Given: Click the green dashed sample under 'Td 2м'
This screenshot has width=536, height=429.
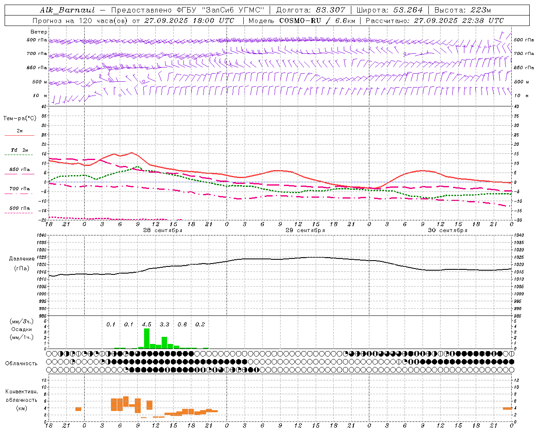Looking at the screenshot, I should [19, 155].
